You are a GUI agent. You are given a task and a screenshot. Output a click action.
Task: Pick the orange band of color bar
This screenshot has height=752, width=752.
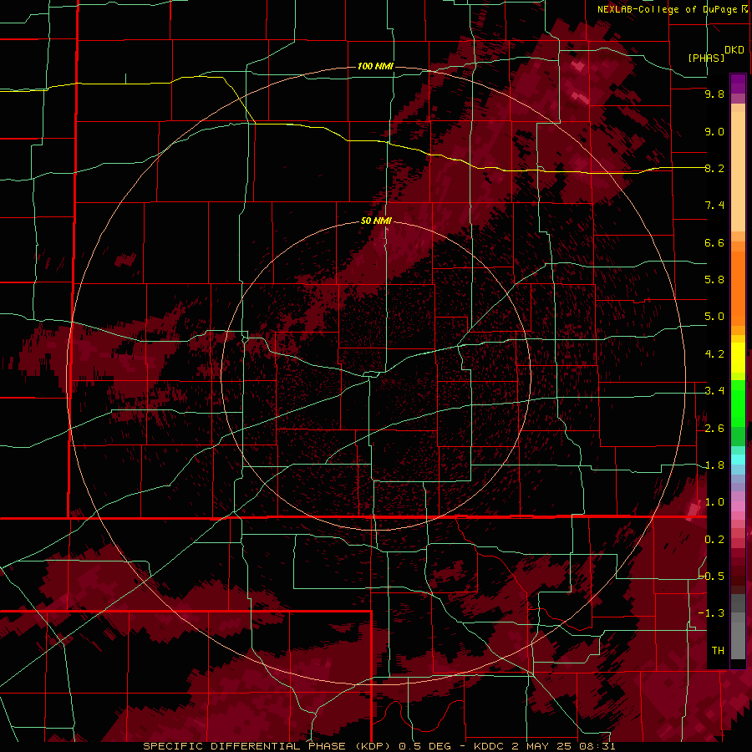point(738,287)
